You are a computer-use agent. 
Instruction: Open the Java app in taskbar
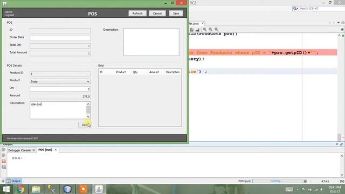[99, 189]
